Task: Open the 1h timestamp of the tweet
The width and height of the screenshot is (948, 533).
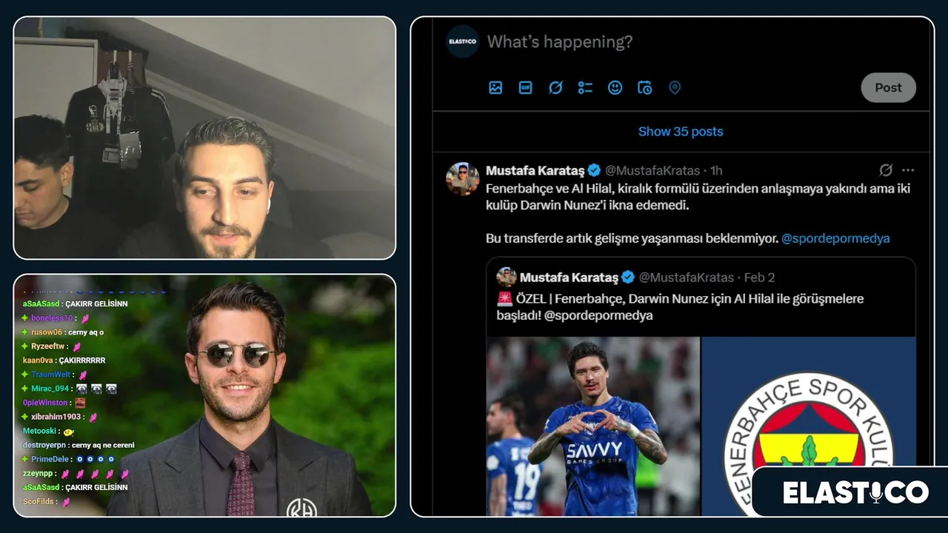Action: point(716,171)
